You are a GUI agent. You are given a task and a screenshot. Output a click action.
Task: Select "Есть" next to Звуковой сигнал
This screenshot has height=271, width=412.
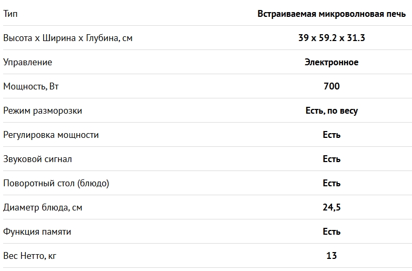point(331,159)
